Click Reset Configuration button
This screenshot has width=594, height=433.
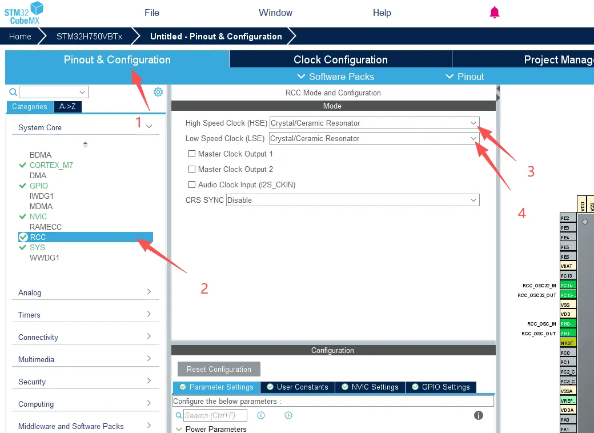[x=219, y=369]
